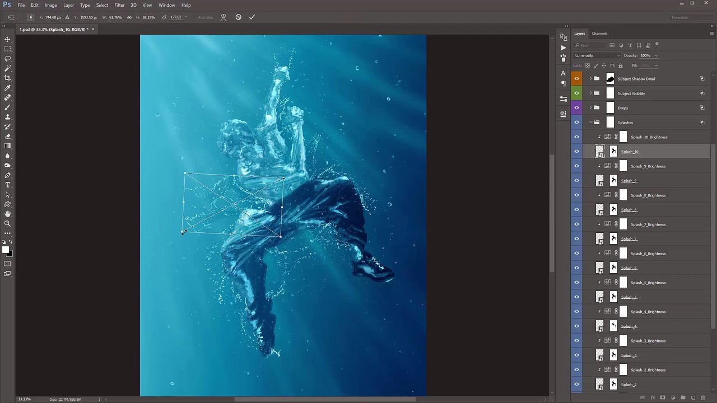Select the Eraser tool

pyautogui.click(x=8, y=136)
